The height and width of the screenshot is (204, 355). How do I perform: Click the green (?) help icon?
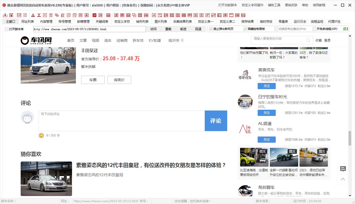(345, 29)
